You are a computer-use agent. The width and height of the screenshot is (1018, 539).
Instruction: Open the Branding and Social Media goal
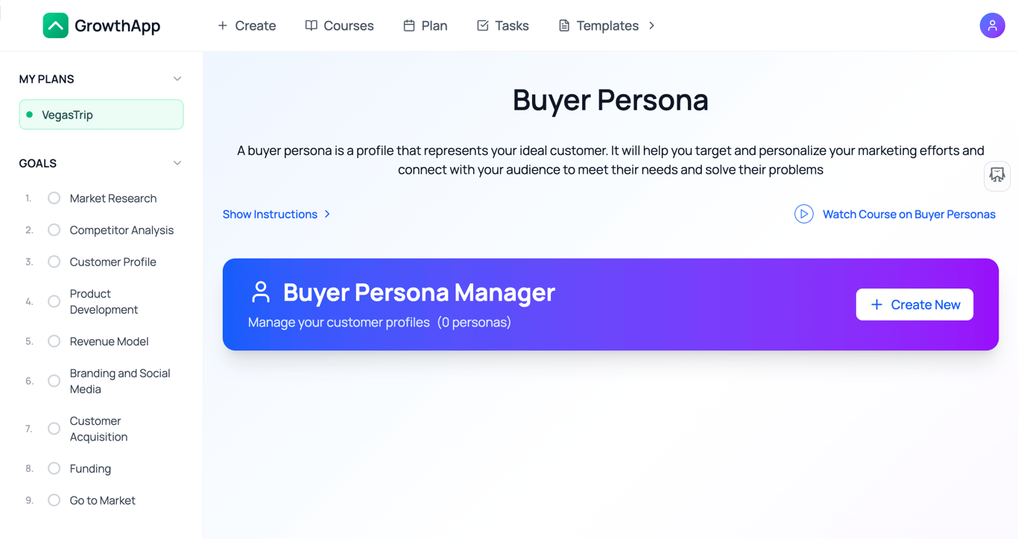(120, 381)
